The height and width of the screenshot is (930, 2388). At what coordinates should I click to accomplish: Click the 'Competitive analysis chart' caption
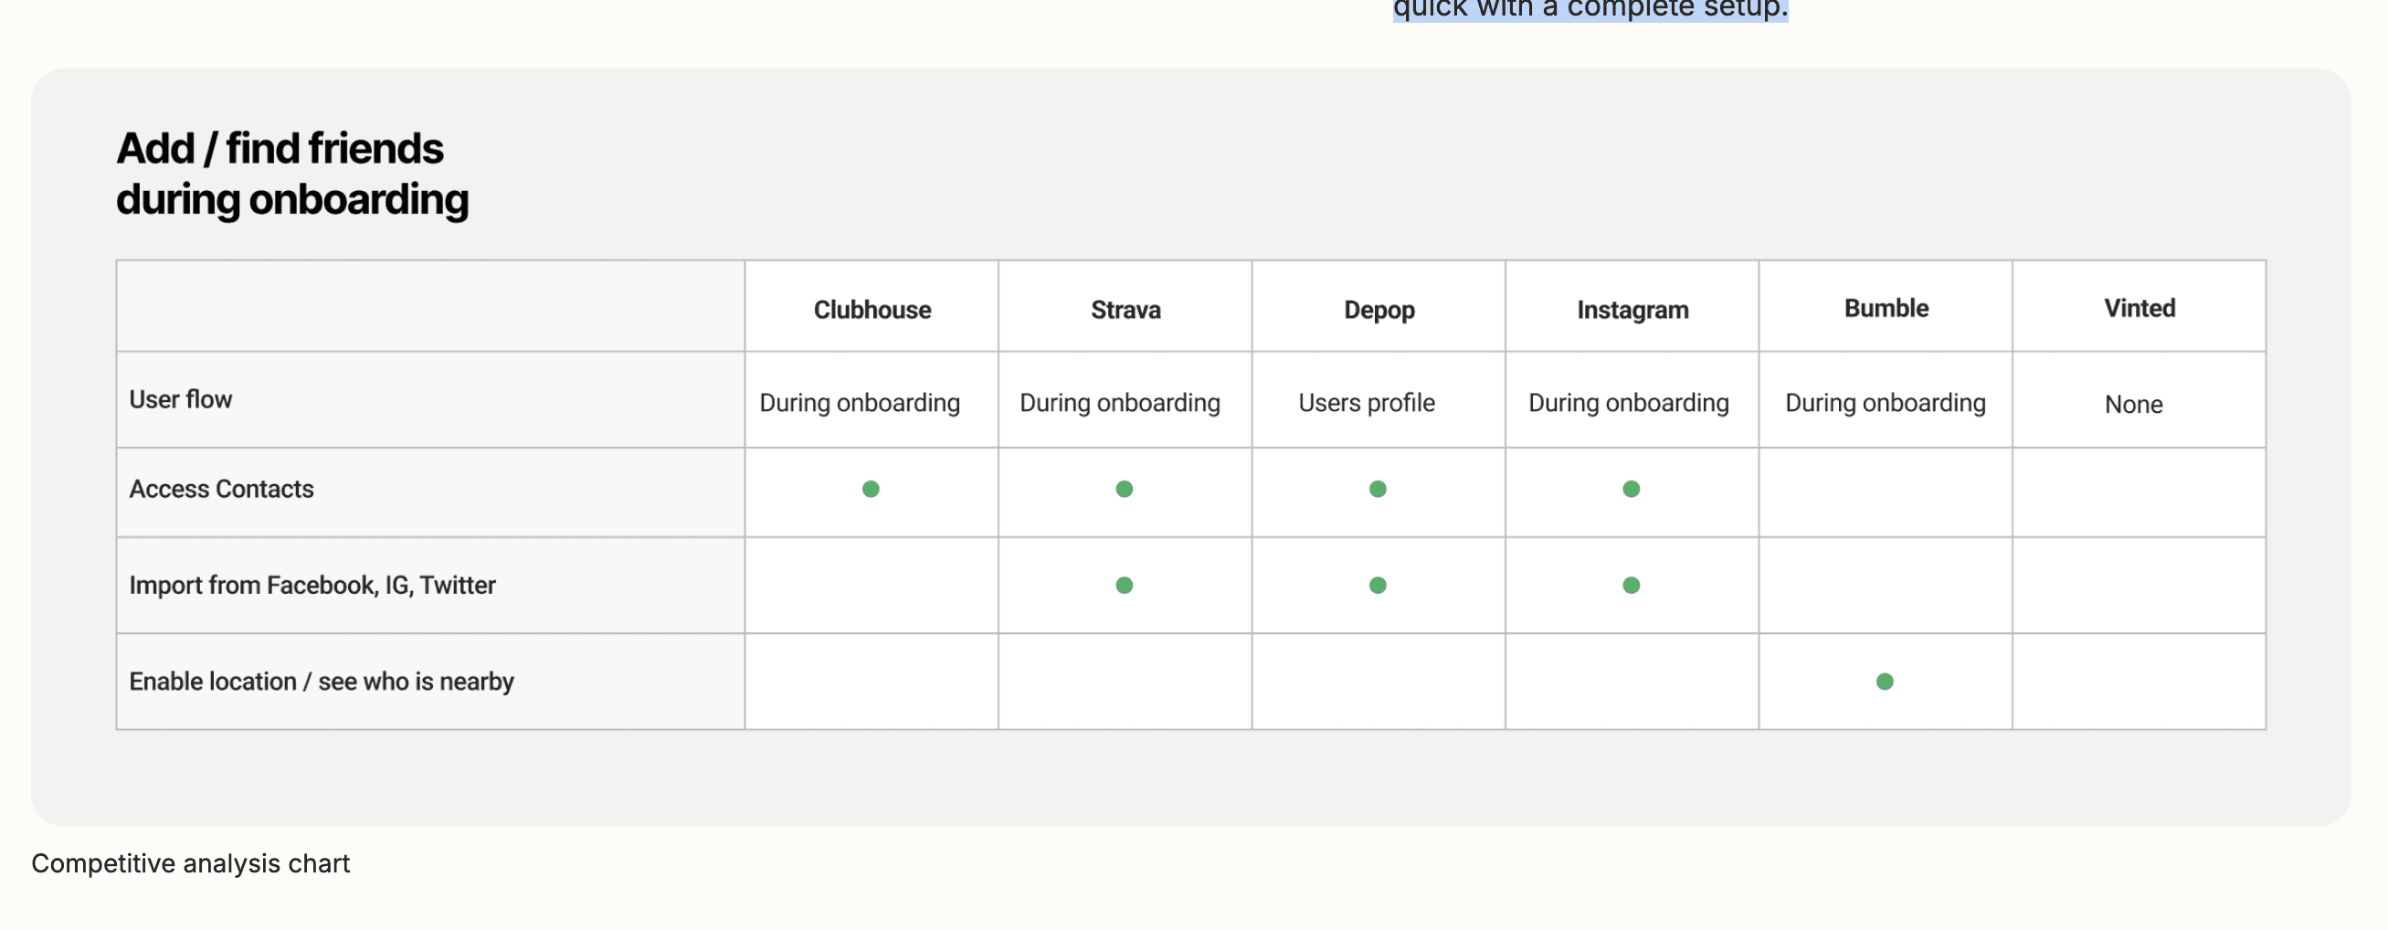coord(190,863)
